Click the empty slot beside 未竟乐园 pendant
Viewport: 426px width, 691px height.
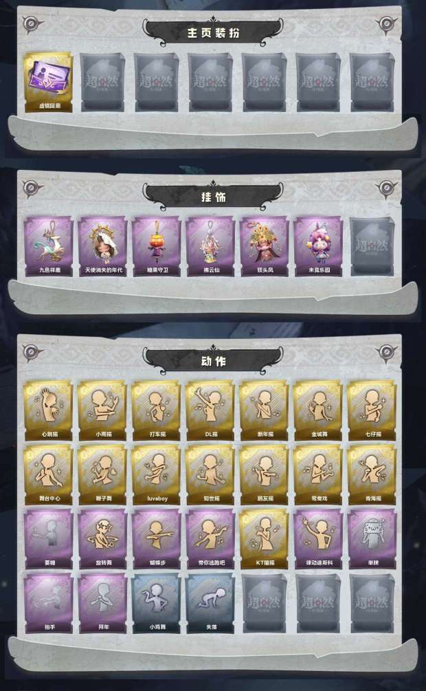coord(372,246)
